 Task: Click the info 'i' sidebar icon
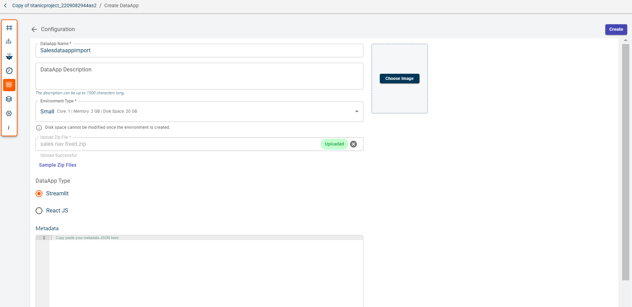9,128
